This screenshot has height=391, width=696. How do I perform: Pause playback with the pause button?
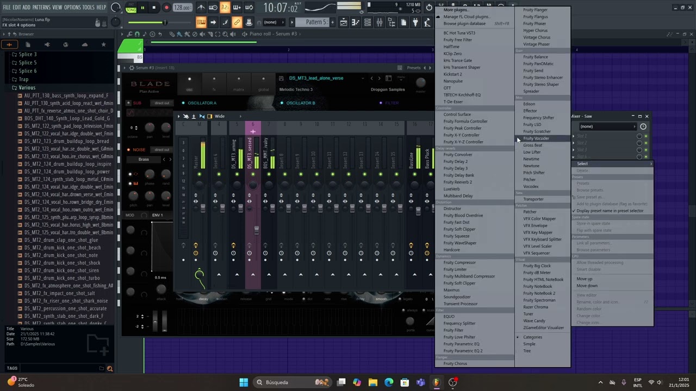tap(142, 8)
